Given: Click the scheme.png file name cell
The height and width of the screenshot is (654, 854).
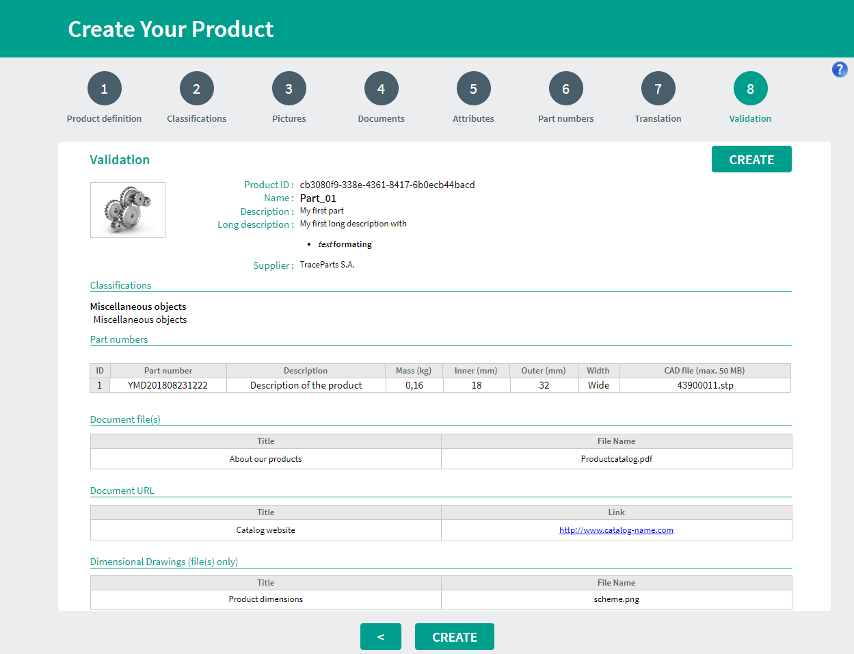Looking at the screenshot, I should (616, 599).
